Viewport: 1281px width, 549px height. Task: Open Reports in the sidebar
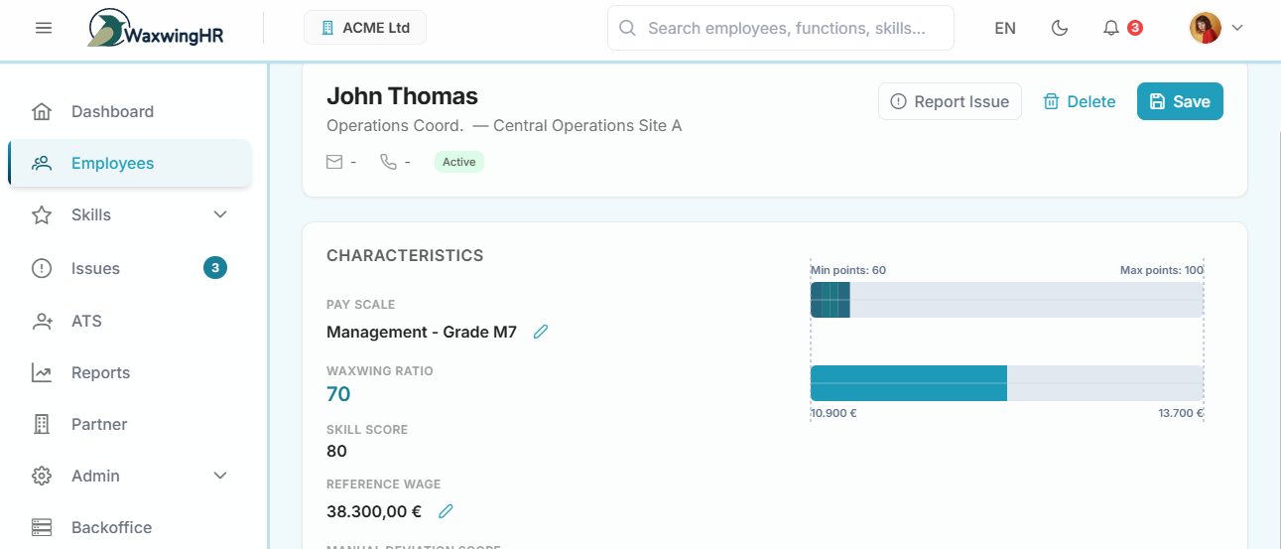point(100,372)
